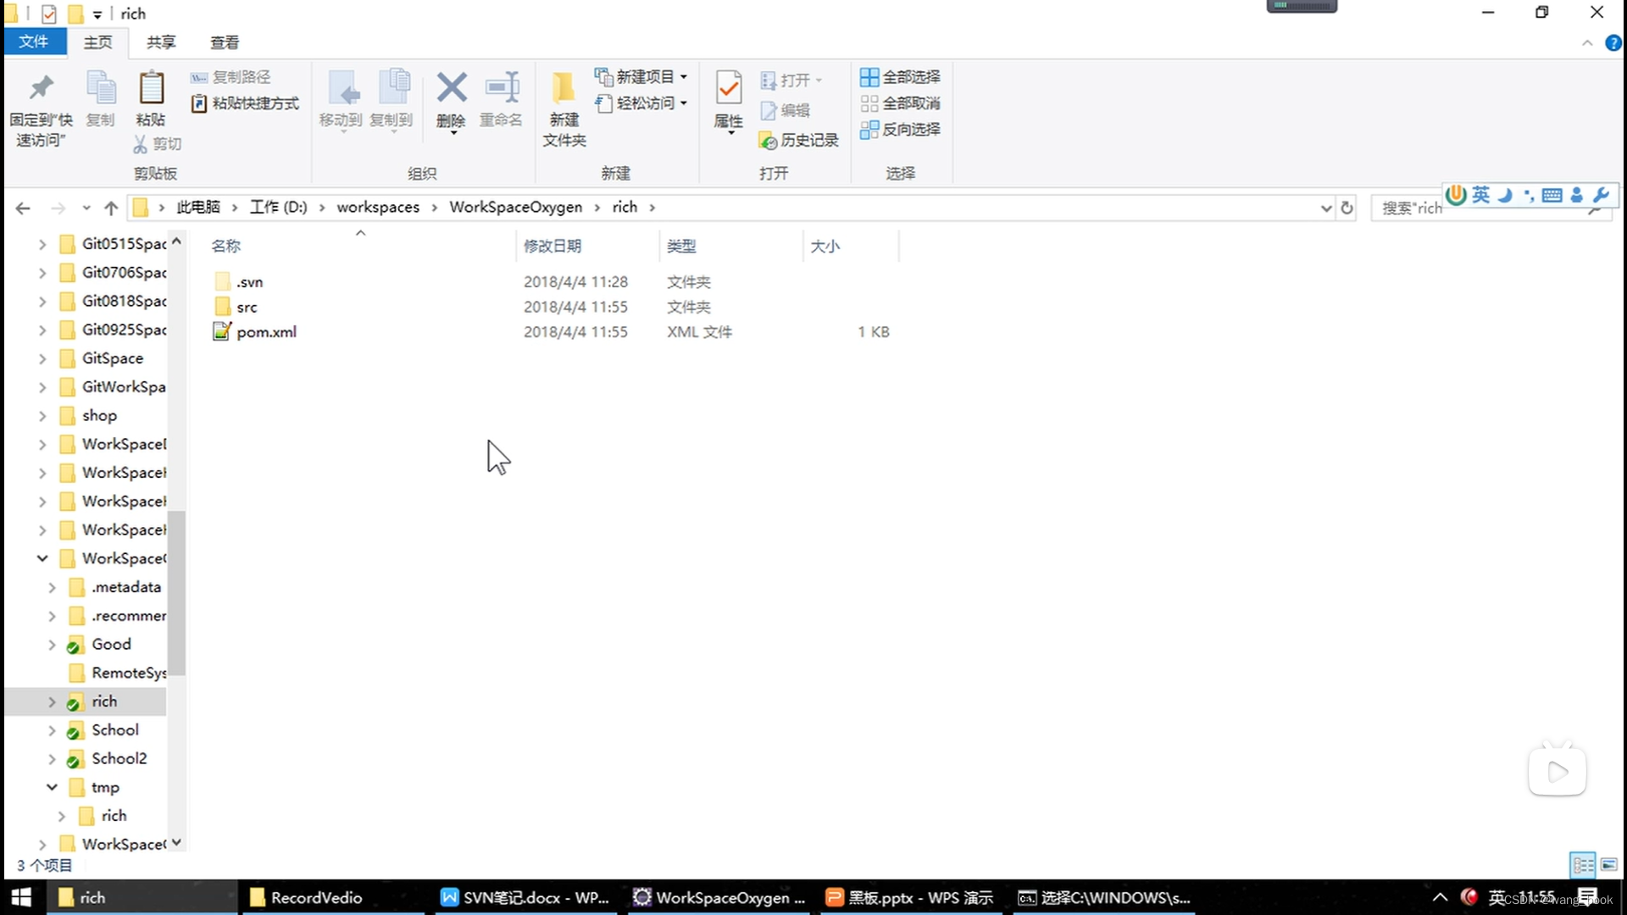Go back with the left arrow
The width and height of the screenshot is (1627, 915).
pos(23,208)
